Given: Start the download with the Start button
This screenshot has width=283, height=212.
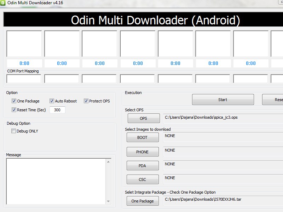Looking at the screenshot, I should [x=223, y=100].
